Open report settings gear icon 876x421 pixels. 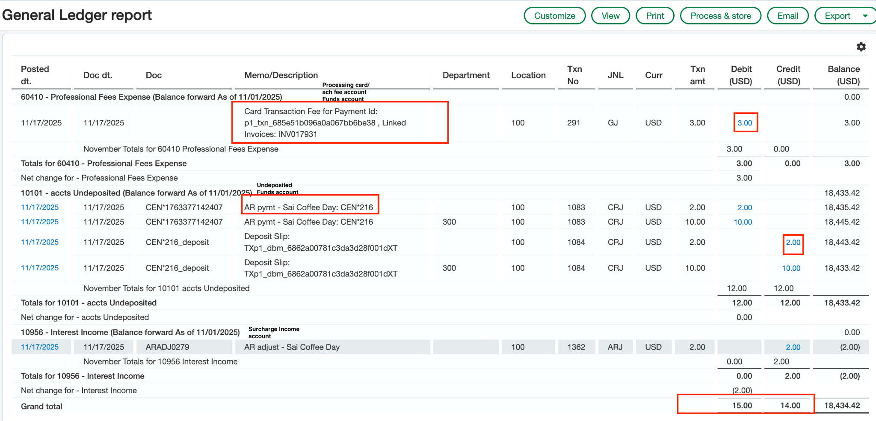point(861,47)
